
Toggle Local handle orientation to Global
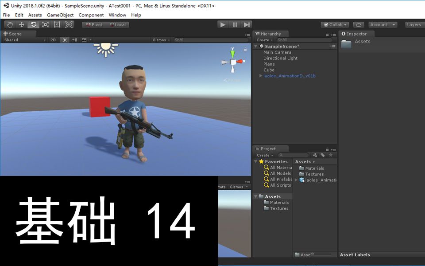118,24
